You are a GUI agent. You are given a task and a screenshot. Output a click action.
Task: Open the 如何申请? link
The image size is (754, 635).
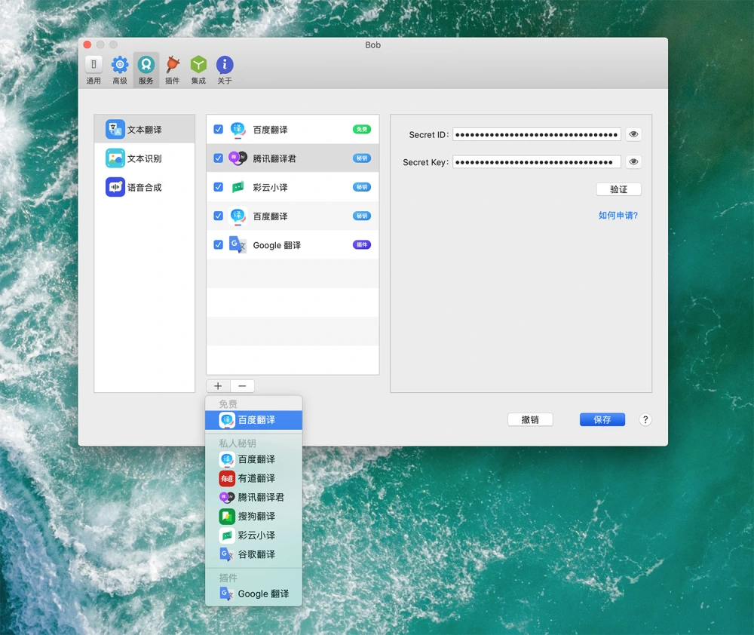[618, 215]
